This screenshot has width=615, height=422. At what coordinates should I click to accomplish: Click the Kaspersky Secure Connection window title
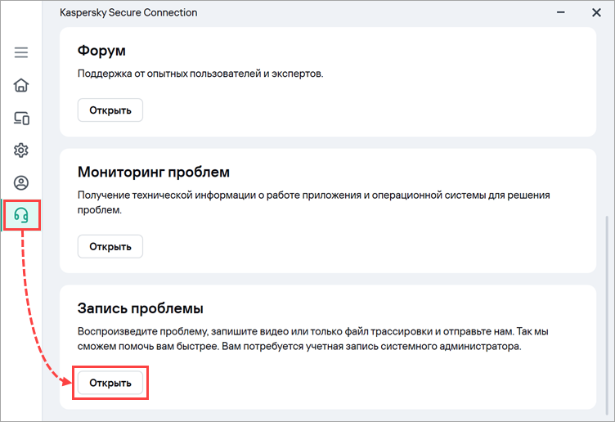tap(128, 12)
